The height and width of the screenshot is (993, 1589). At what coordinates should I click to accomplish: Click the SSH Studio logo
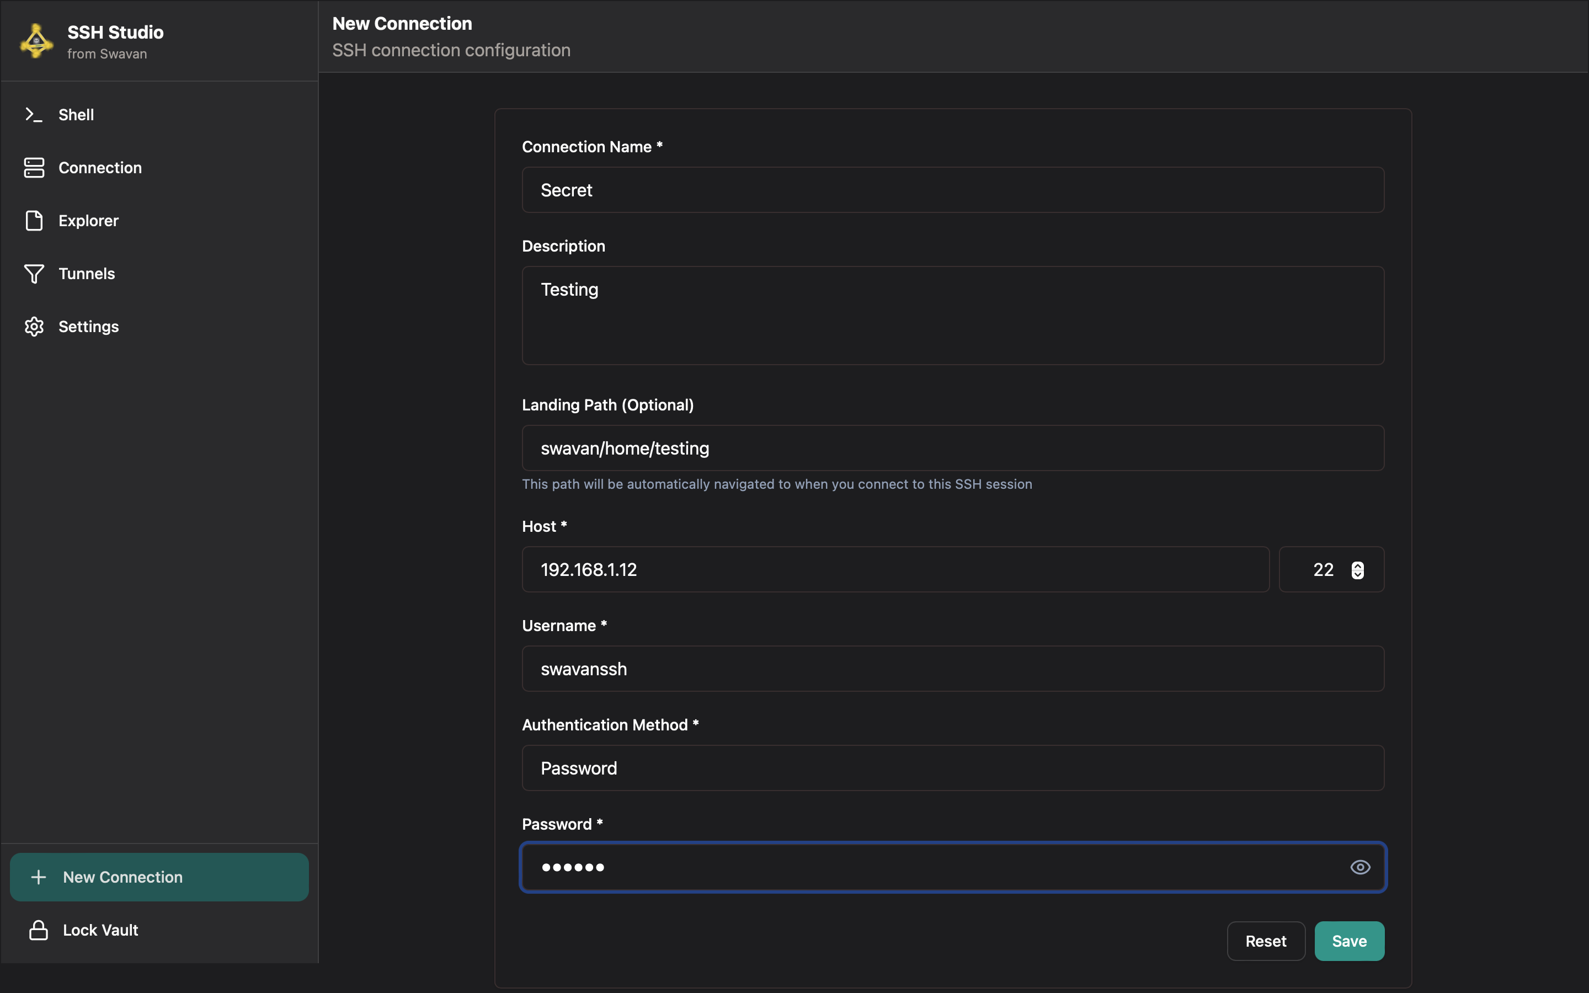point(35,40)
